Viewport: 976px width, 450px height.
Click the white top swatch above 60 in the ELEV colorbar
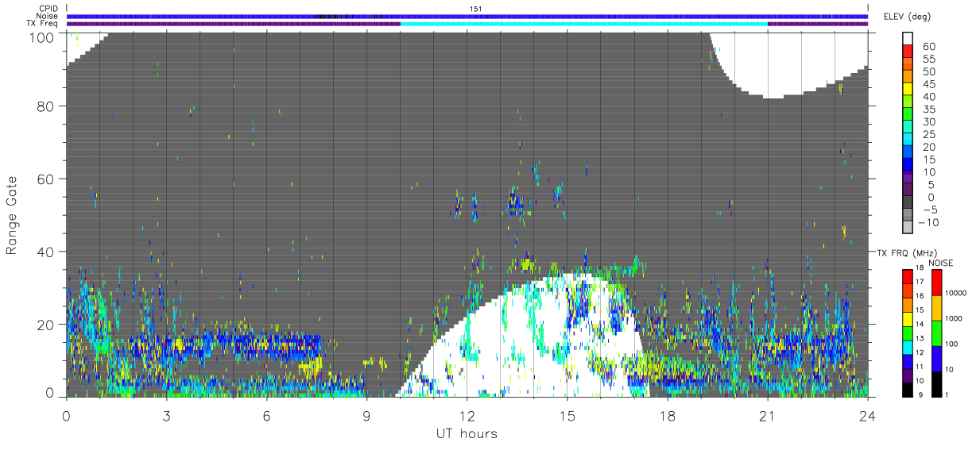pos(908,39)
